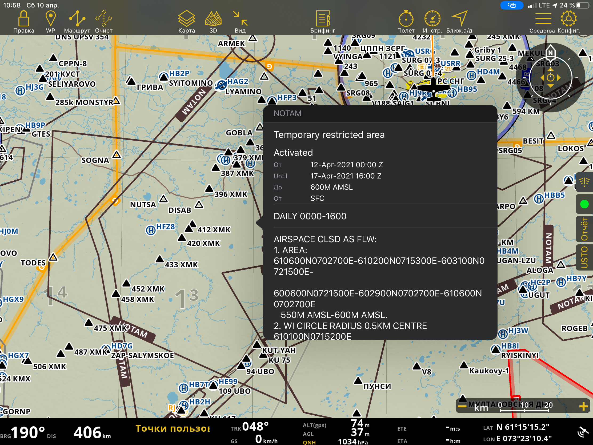
Task: Open the Отчёт side tab
Action: [x=584, y=229]
